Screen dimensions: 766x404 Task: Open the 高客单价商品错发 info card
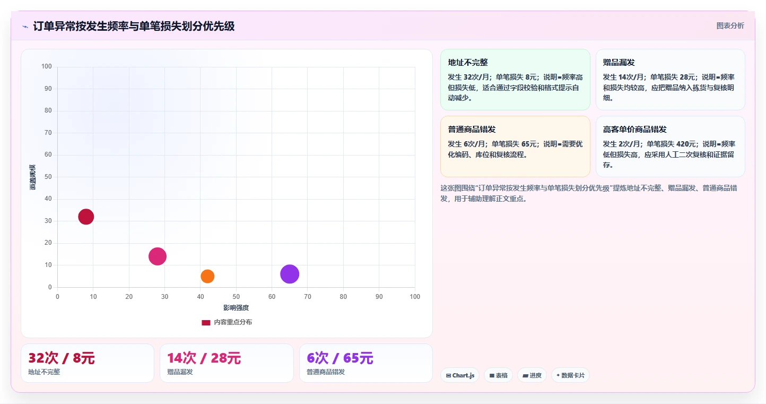[x=671, y=147]
